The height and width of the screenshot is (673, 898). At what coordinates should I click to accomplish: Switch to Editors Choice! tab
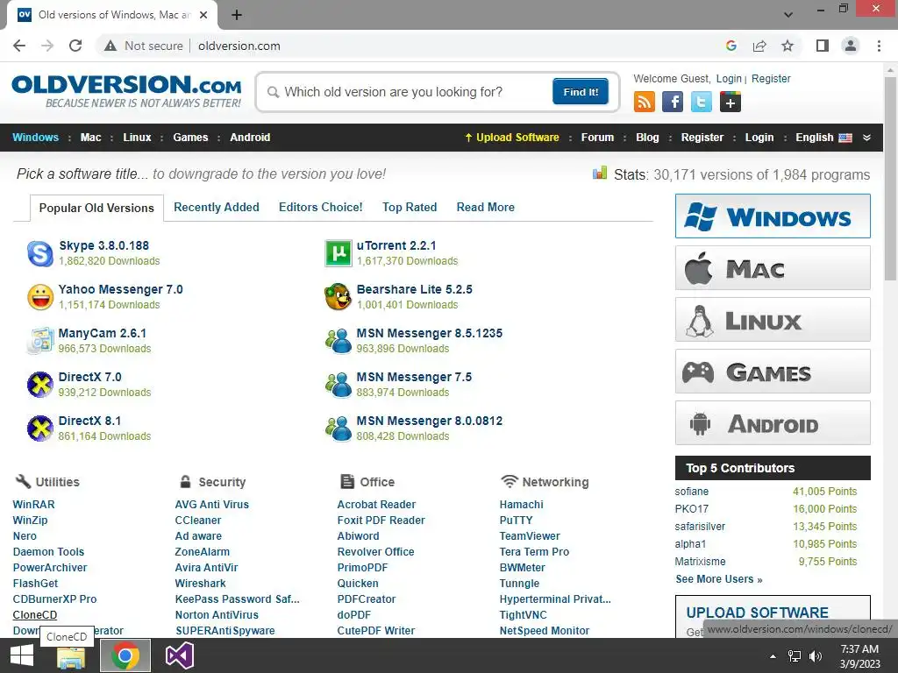coord(321,207)
